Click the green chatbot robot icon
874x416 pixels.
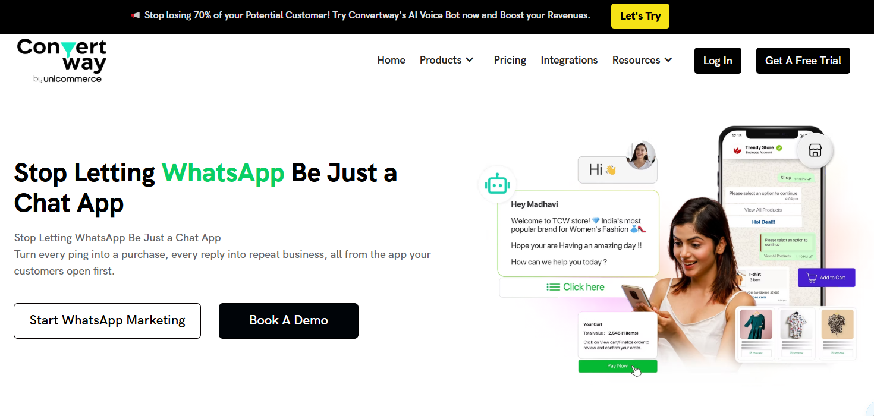pyautogui.click(x=497, y=185)
